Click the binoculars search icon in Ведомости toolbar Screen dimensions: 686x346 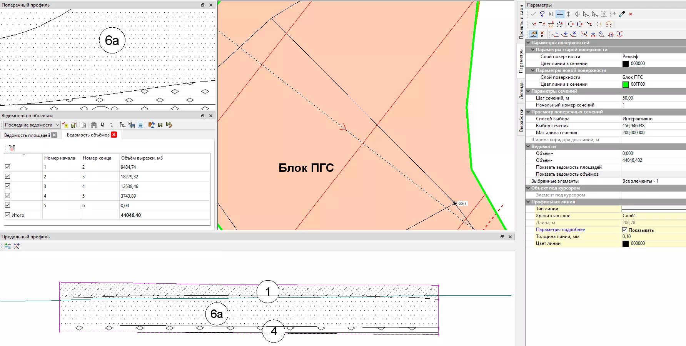pos(93,125)
